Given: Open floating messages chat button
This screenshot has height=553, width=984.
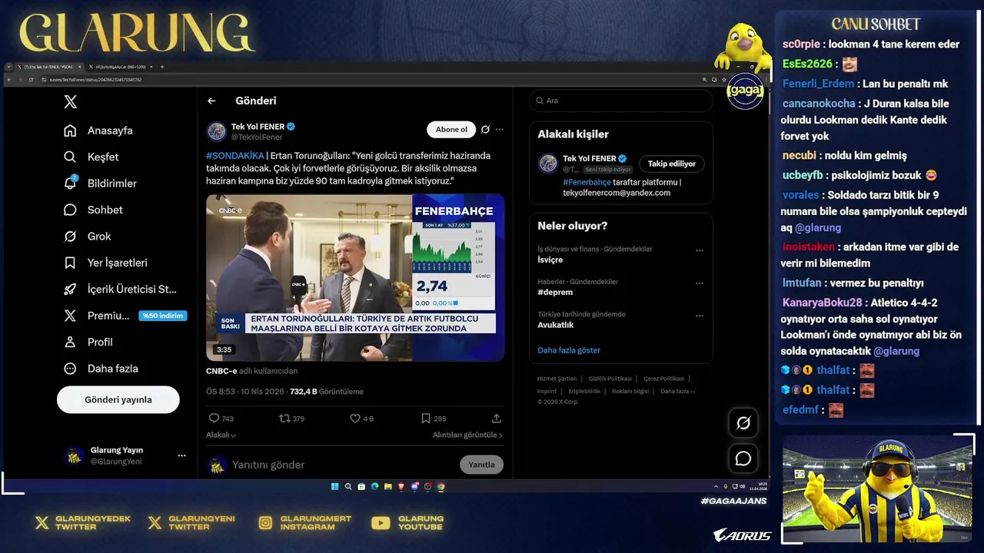Looking at the screenshot, I should [743, 459].
